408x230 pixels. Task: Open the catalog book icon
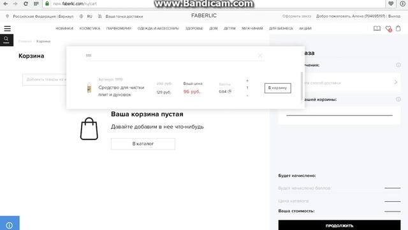coord(377,28)
